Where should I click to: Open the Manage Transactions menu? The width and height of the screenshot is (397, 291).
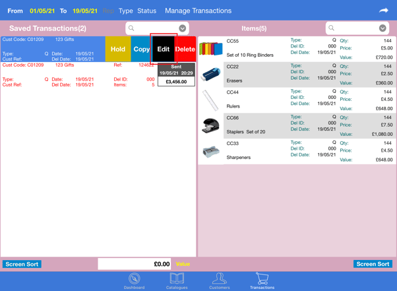[198, 11]
